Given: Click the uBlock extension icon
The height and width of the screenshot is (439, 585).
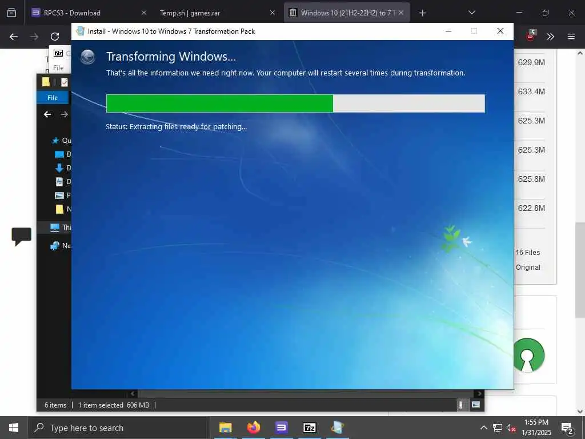Looking at the screenshot, I should pos(530,36).
